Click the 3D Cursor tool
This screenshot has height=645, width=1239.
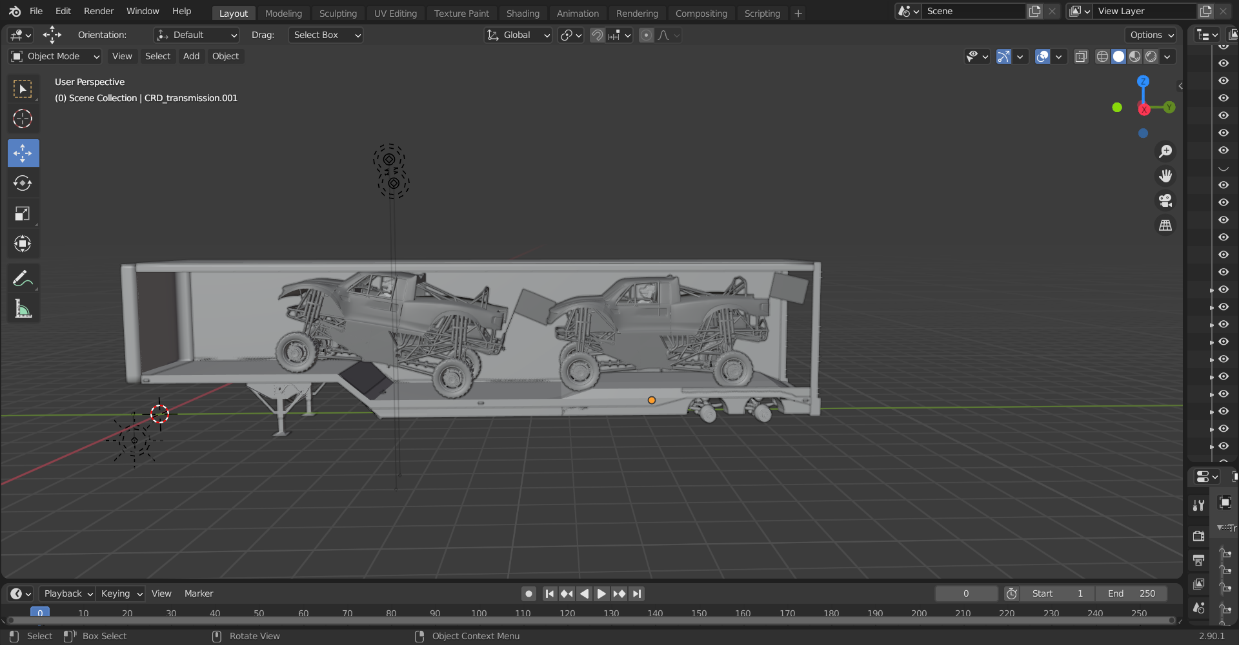click(x=23, y=119)
